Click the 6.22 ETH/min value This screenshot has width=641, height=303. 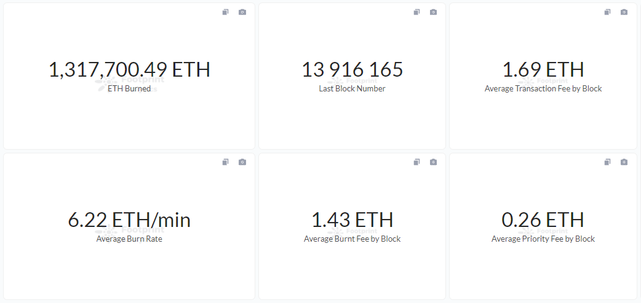[129, 220]
